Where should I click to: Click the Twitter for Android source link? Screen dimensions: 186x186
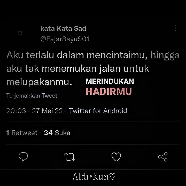coord(98,111)
